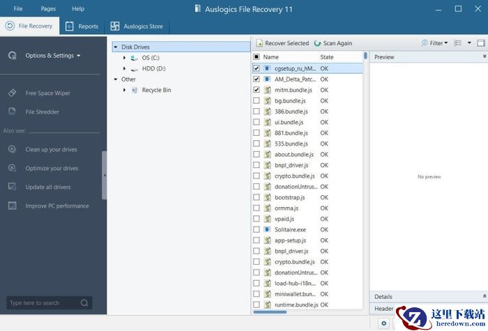
Task: Click the File Recovery tab icon
Action: [10, 26]
